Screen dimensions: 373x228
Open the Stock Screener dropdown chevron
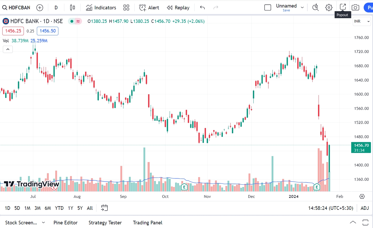(43, 223)
